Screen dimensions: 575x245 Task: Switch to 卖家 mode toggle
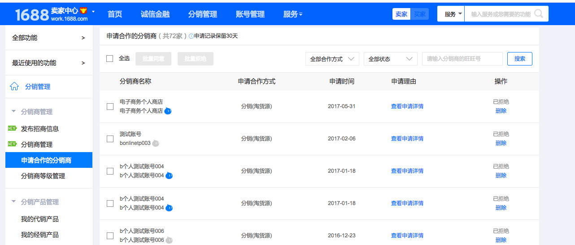click(401, 14)
